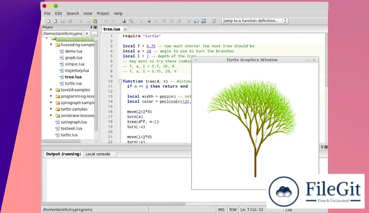Click the Copy toolbar icon
The image size is (369, 213).
pos(88,21)
